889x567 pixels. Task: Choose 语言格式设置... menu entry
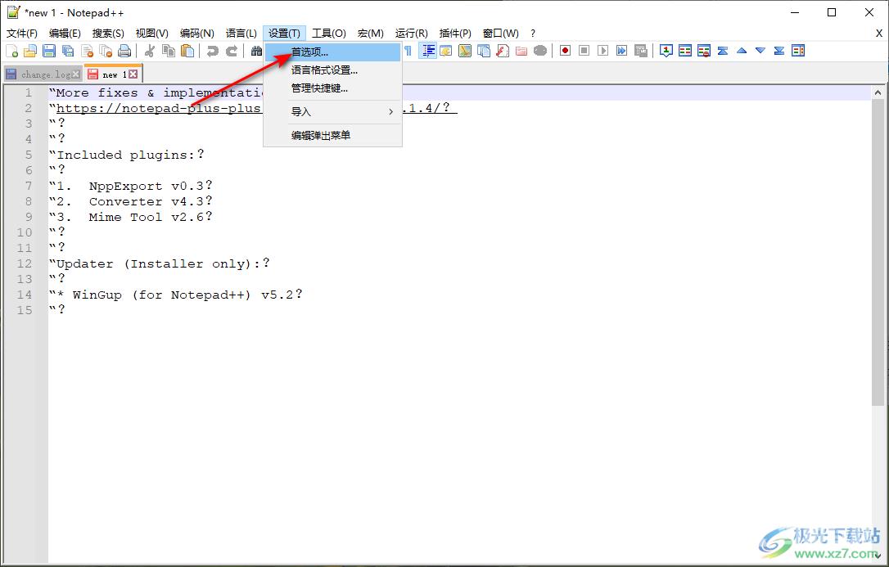[x=333, y=70]
